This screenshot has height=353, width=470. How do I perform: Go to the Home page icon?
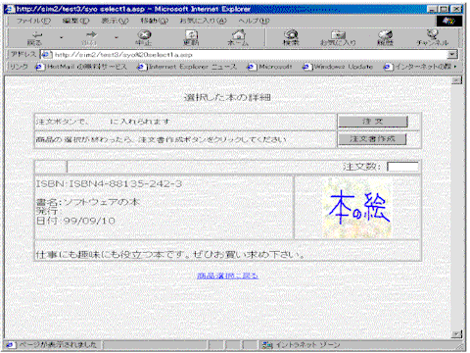[238, 37]
